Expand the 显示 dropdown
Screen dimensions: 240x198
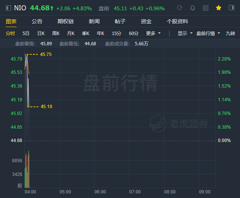click(x=185, y=33)
